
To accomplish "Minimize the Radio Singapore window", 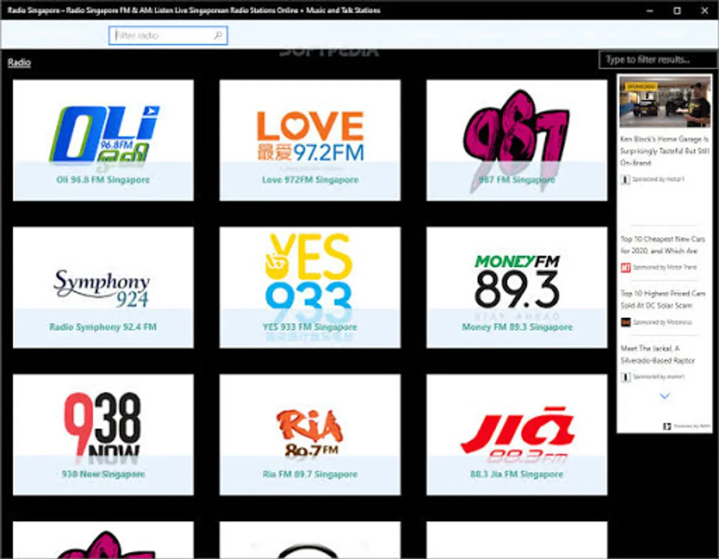I will 649,11.
